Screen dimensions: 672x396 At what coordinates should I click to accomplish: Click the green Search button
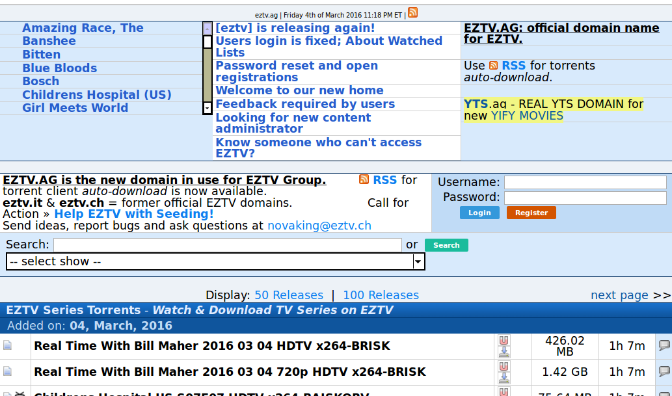point(446,245)
